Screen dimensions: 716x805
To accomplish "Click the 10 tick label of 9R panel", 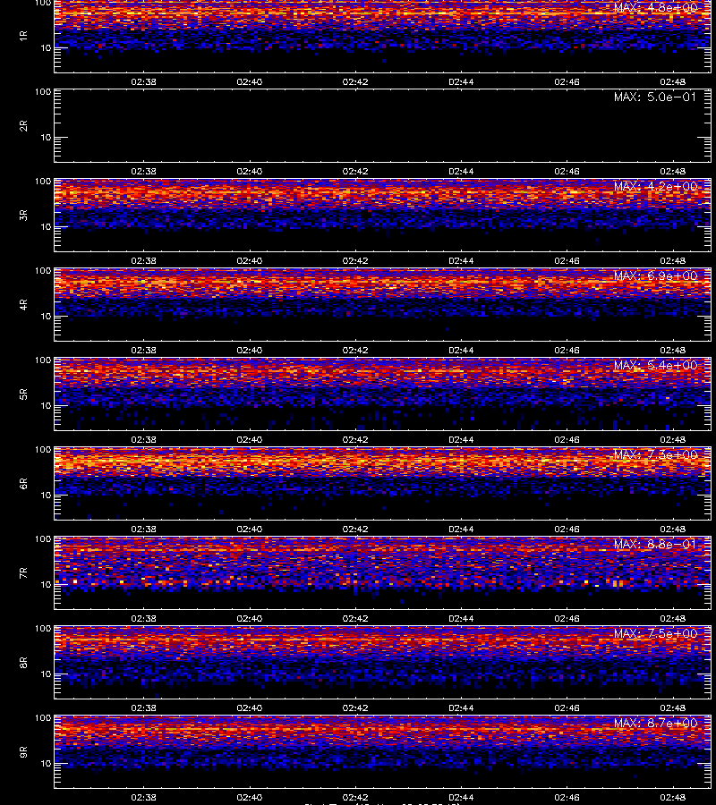I will [46, 764].
